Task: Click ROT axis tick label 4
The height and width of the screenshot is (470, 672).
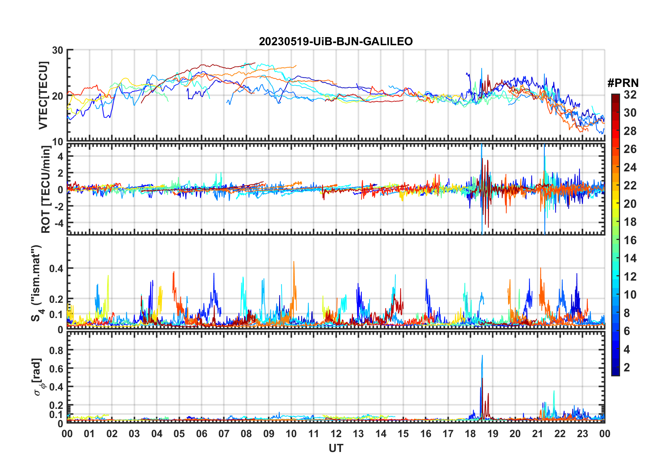Action: 61,156
